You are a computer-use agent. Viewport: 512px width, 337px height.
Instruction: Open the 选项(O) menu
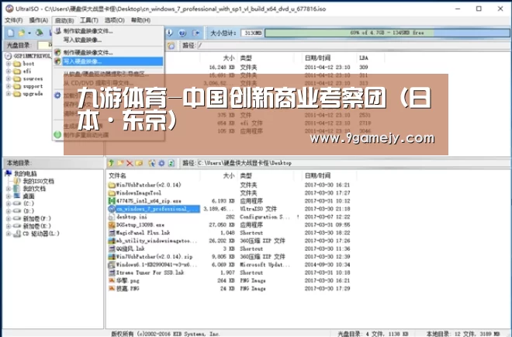point(114,20)
